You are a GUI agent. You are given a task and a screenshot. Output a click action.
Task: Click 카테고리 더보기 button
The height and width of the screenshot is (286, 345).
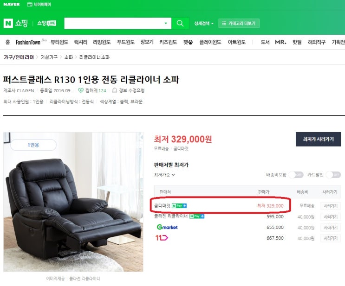[239, 23]
